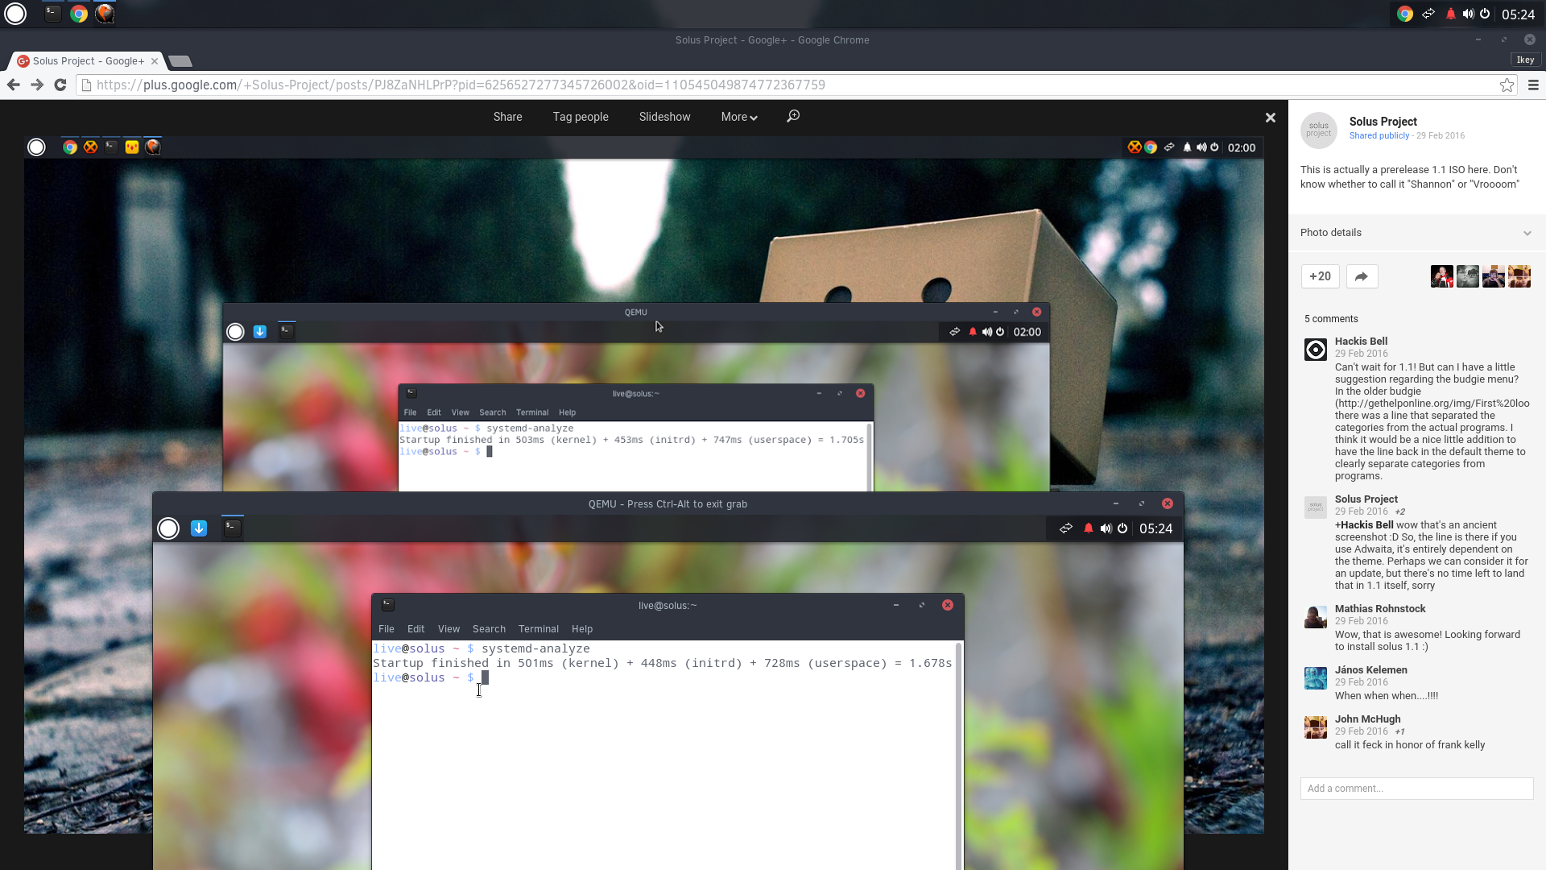The height and width of the screenshot is (870, 1546).
Task: Click the enlarged desktop screenshot photo
Action: (x=643, y=484)
